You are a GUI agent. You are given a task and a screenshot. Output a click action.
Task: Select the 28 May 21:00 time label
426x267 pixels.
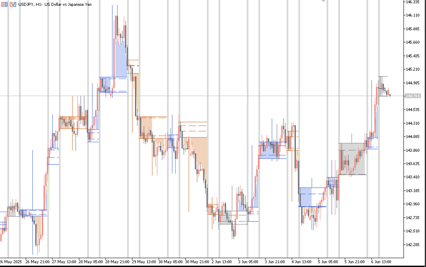[118, 262]
